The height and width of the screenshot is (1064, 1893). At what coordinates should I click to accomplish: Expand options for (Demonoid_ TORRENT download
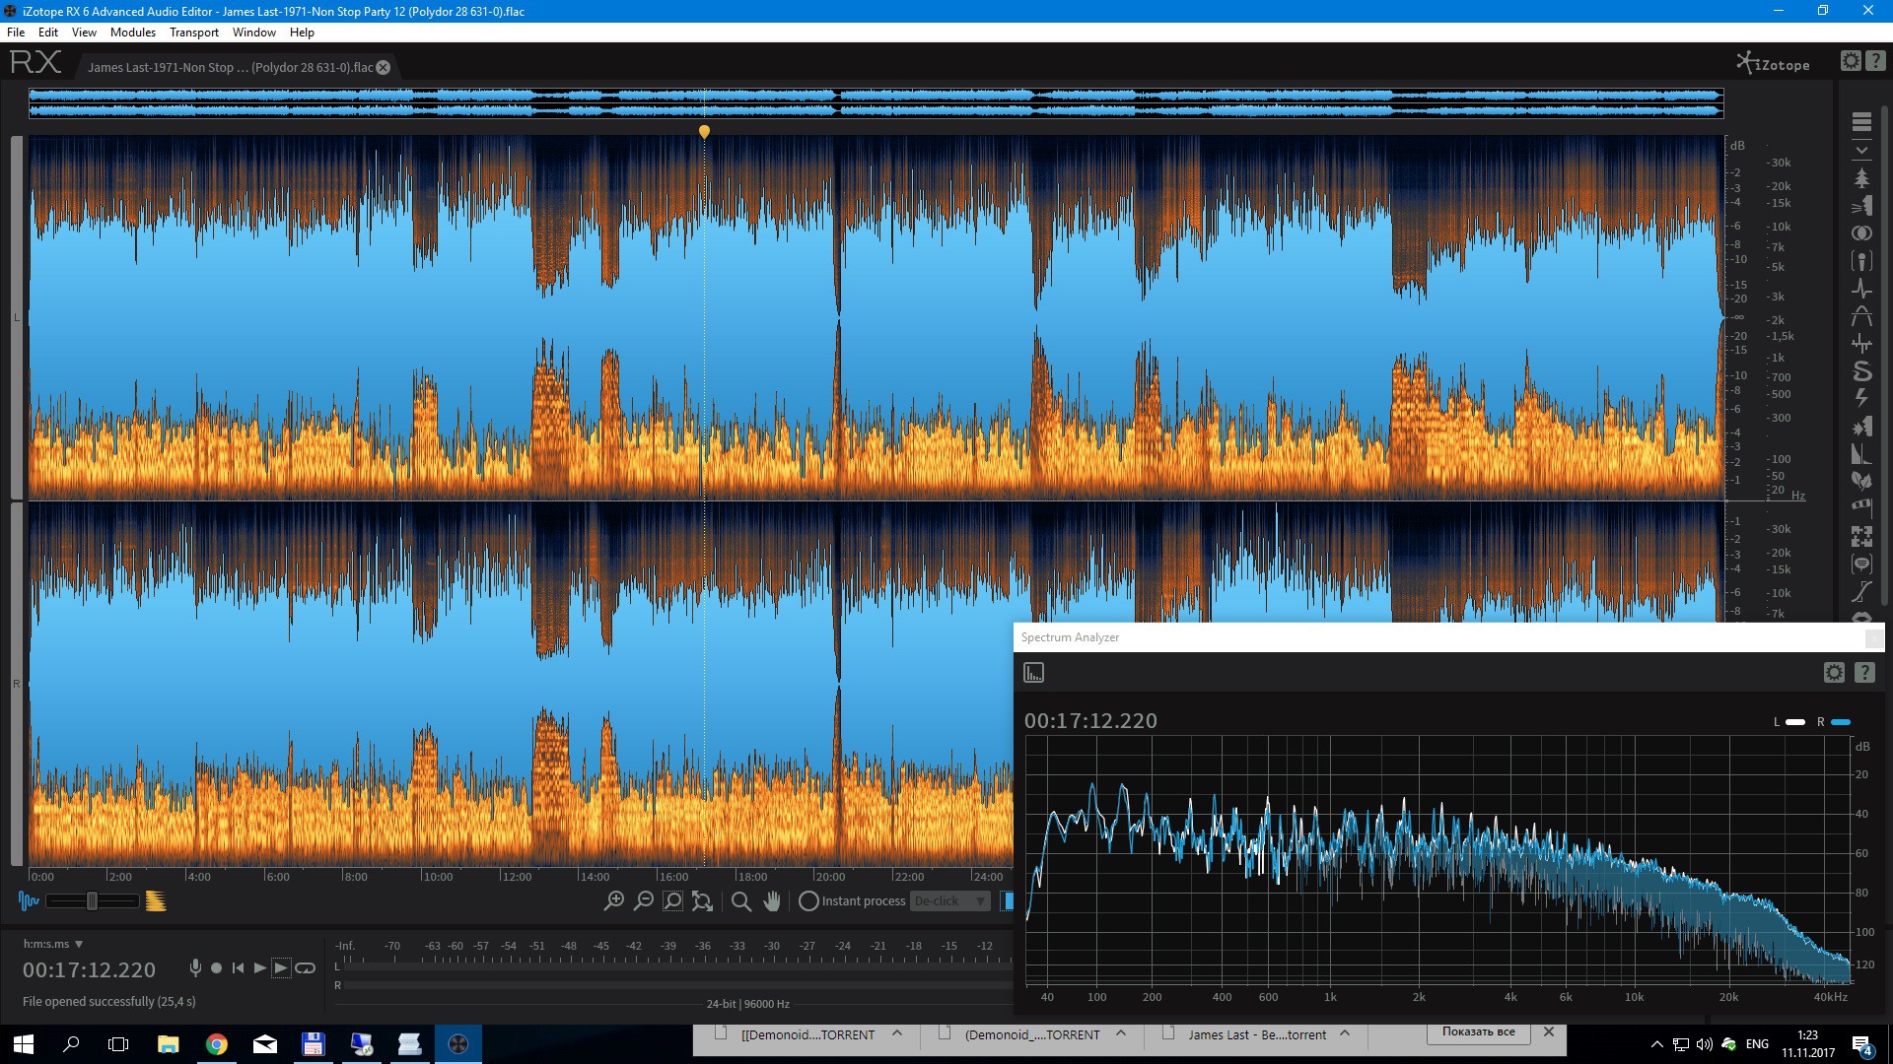1121,1033
